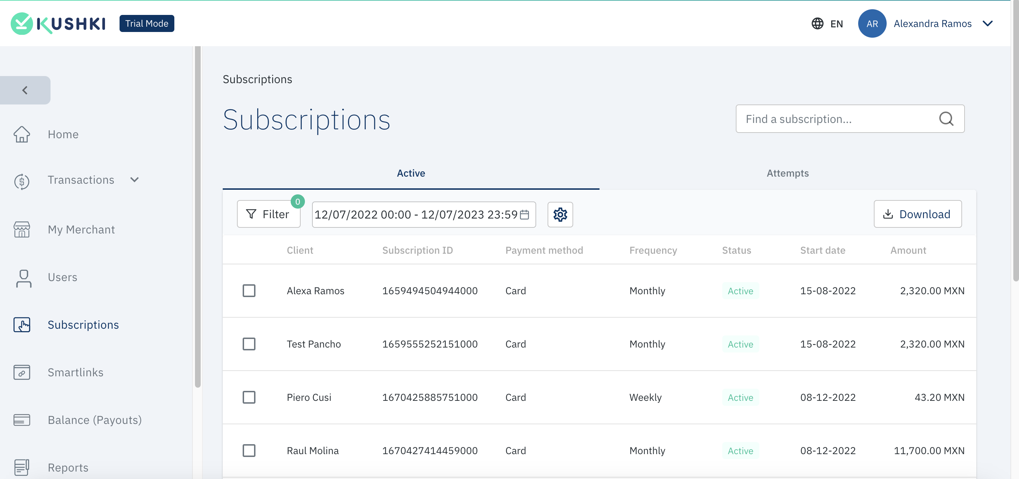Toggle checkbox for Alexa Ramos subscription
This screenshot has height=479, width=1019.
coord(249,291)
